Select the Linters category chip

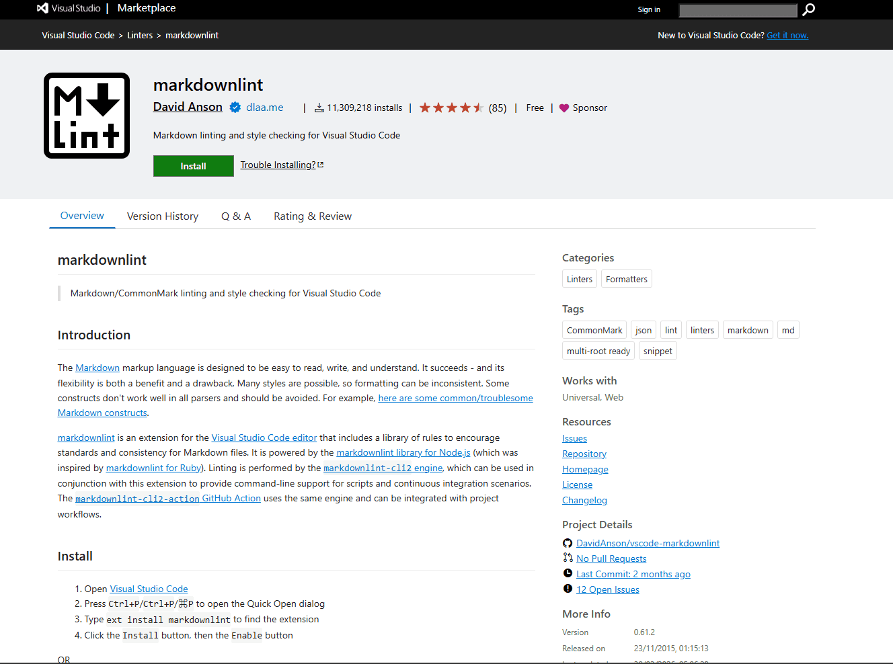pyautogui.click(x=580, y=279)
